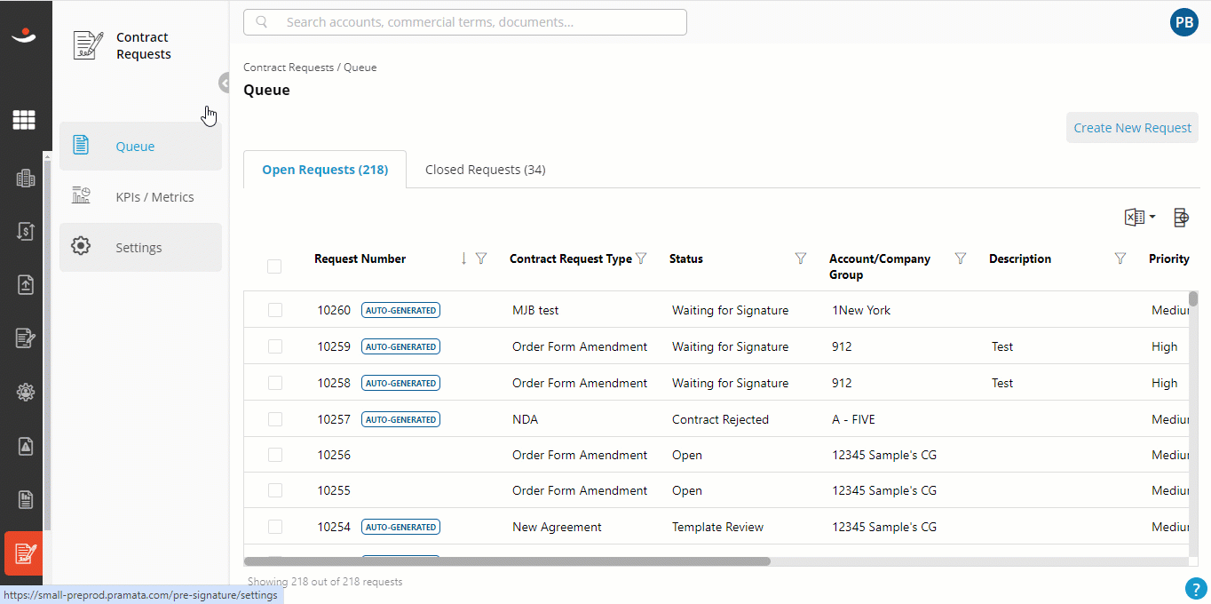This screenshot has height=604, width=1211.
Task: Click the Settings gear icon
Action: (x=81, y=247)
